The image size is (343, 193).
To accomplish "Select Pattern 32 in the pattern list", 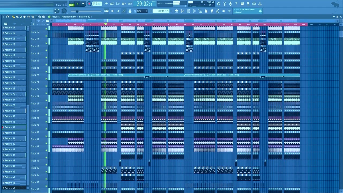I will pyautogui.click(x=14, y=127).
